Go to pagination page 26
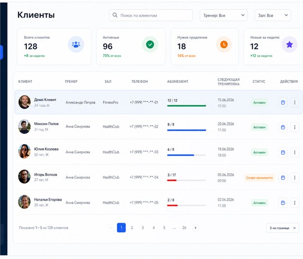This screenshot has width=303, height=259. click(x=184, y=228)
